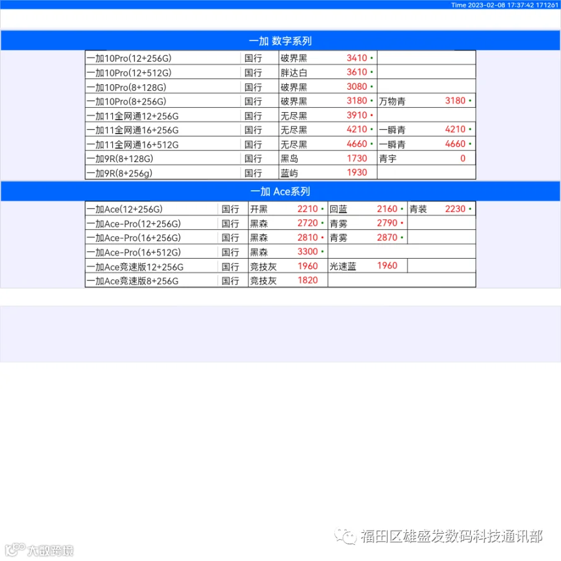The height and width of the screenshot is (561, 561).
Task: Click 国行 in the 一加9R(8+256g) row
Action: coord(253,173)
